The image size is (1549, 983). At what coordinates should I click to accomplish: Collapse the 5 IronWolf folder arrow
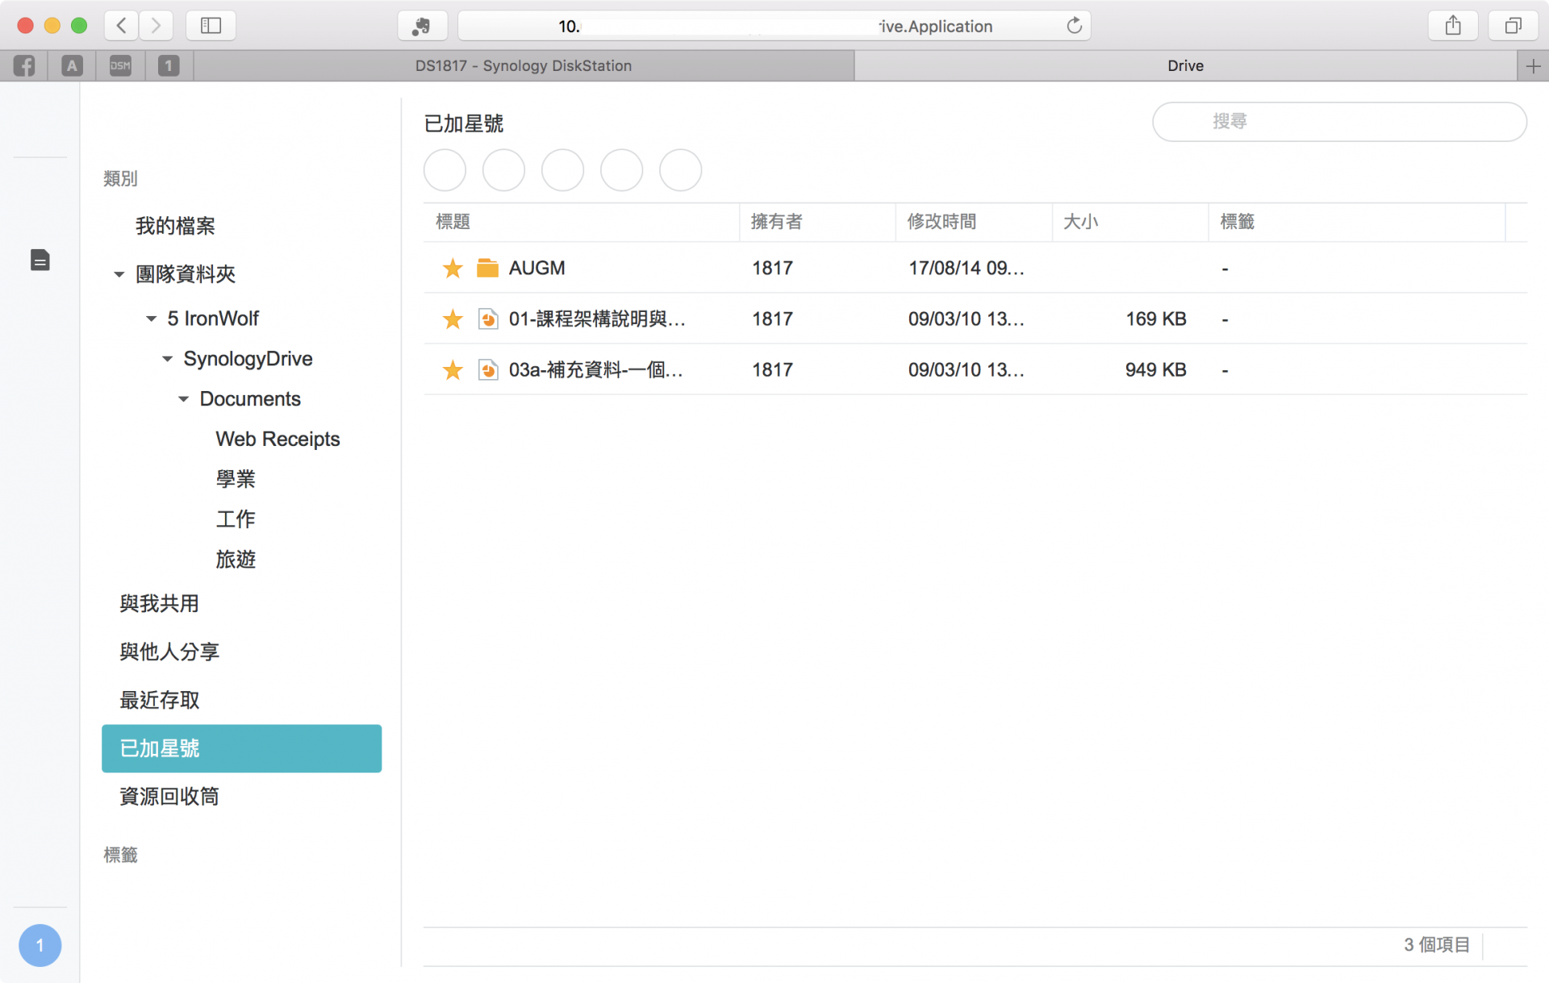coord(151,319)
